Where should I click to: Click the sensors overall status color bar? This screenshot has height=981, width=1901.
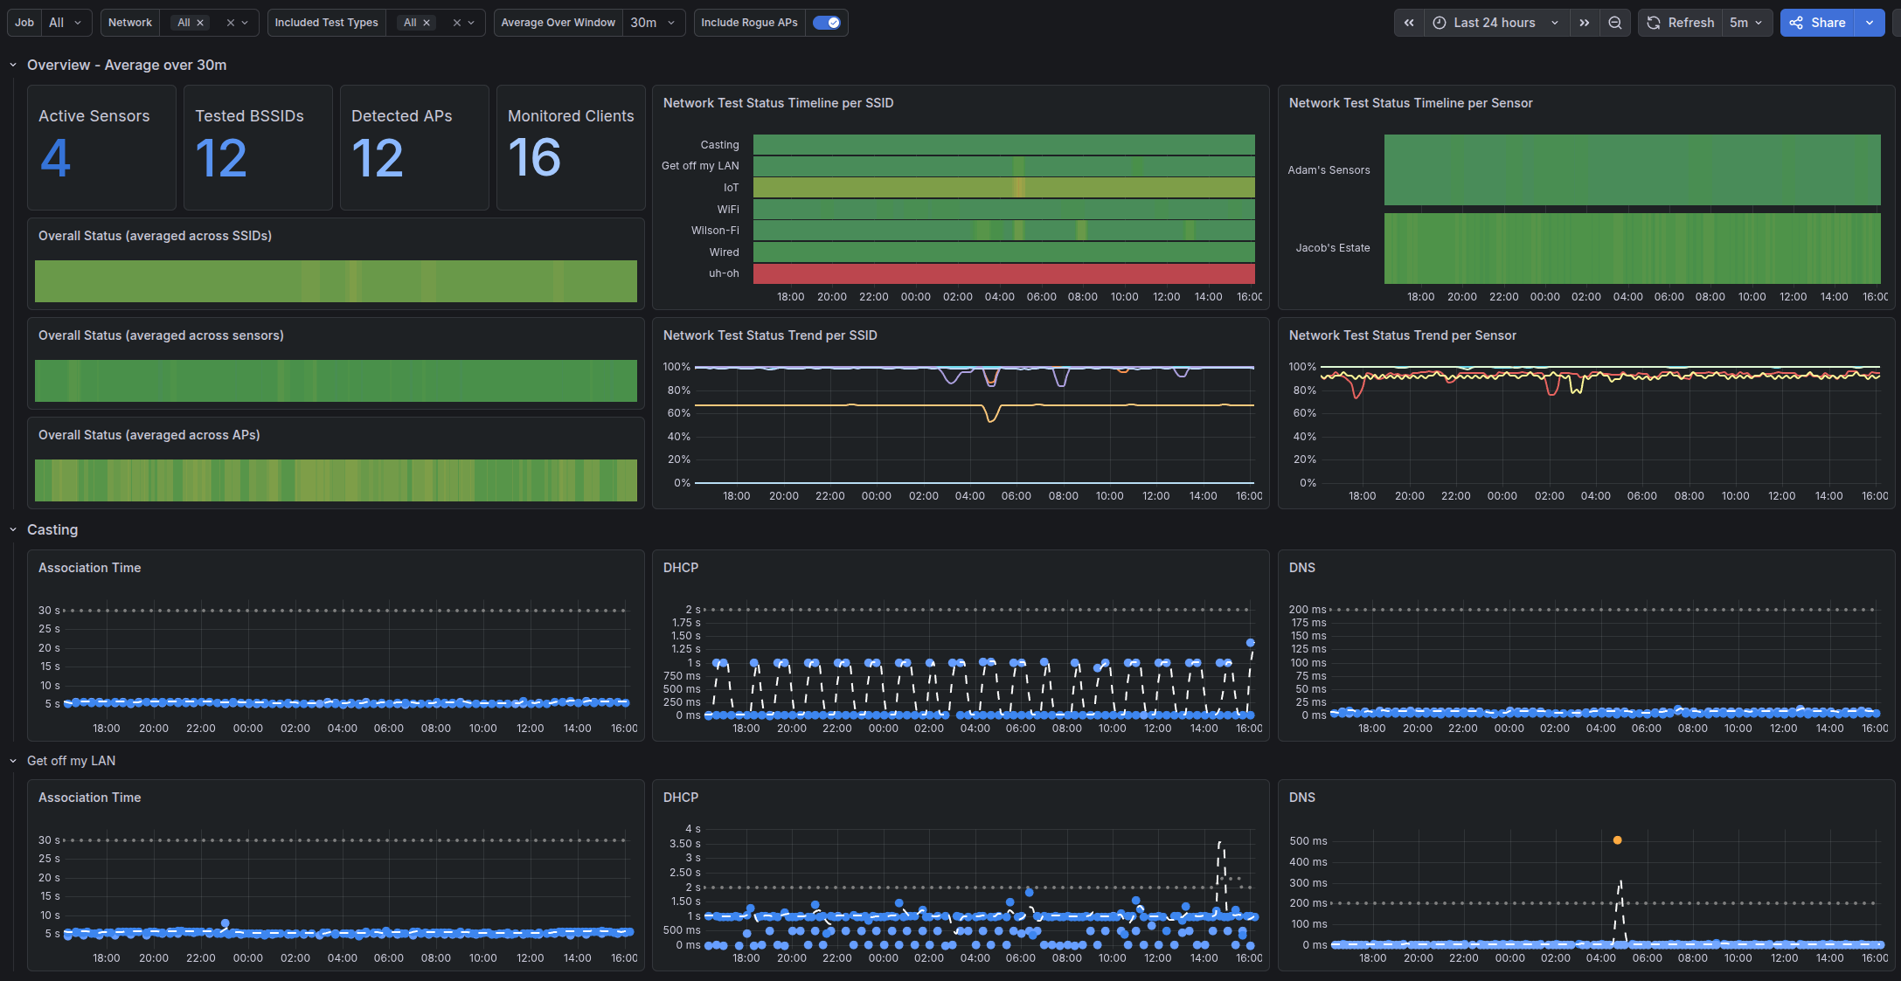pos(336,381)
